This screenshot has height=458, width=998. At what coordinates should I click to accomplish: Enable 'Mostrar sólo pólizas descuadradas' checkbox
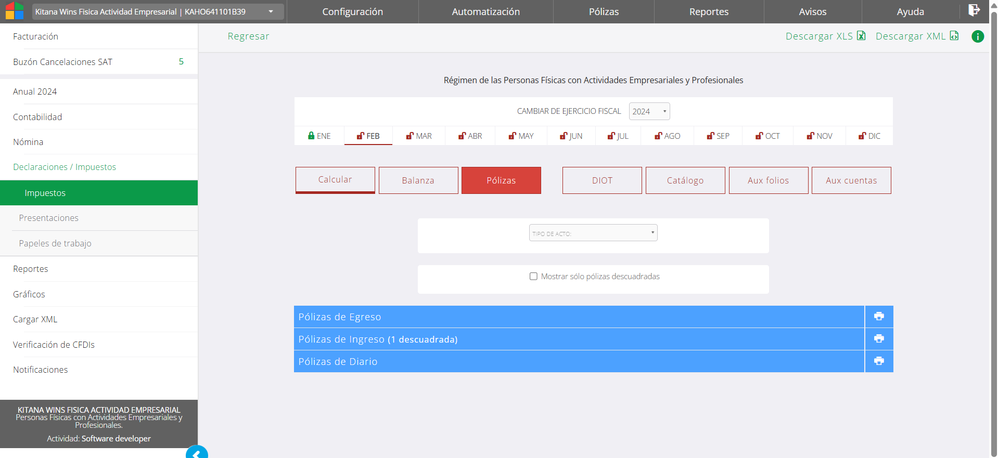[533, 276]
